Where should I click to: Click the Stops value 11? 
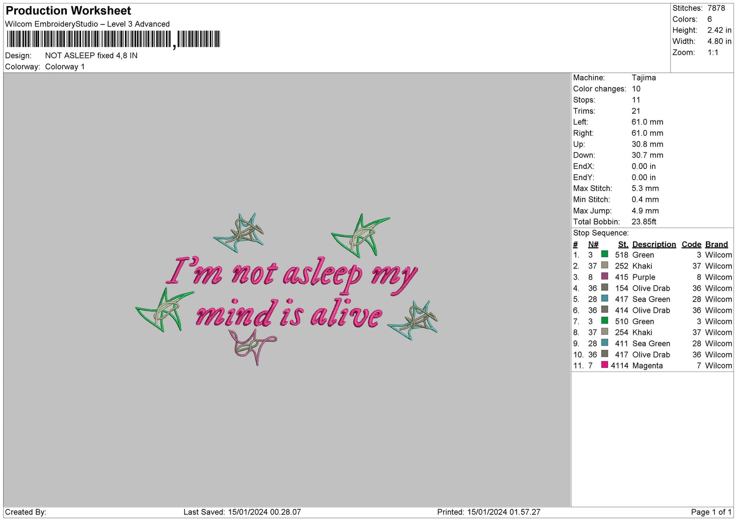pos(636,100)
